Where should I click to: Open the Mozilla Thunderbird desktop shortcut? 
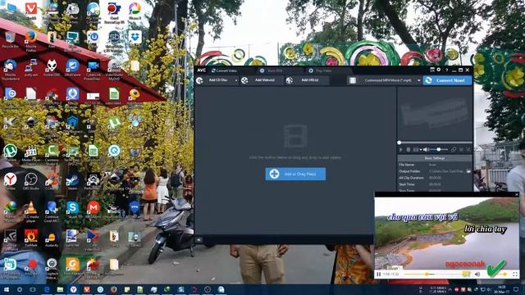pos(10,70)
